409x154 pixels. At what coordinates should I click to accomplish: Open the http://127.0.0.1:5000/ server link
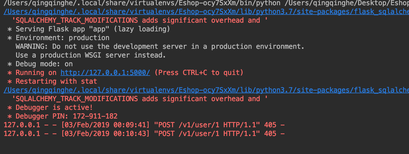pos(105,73)
